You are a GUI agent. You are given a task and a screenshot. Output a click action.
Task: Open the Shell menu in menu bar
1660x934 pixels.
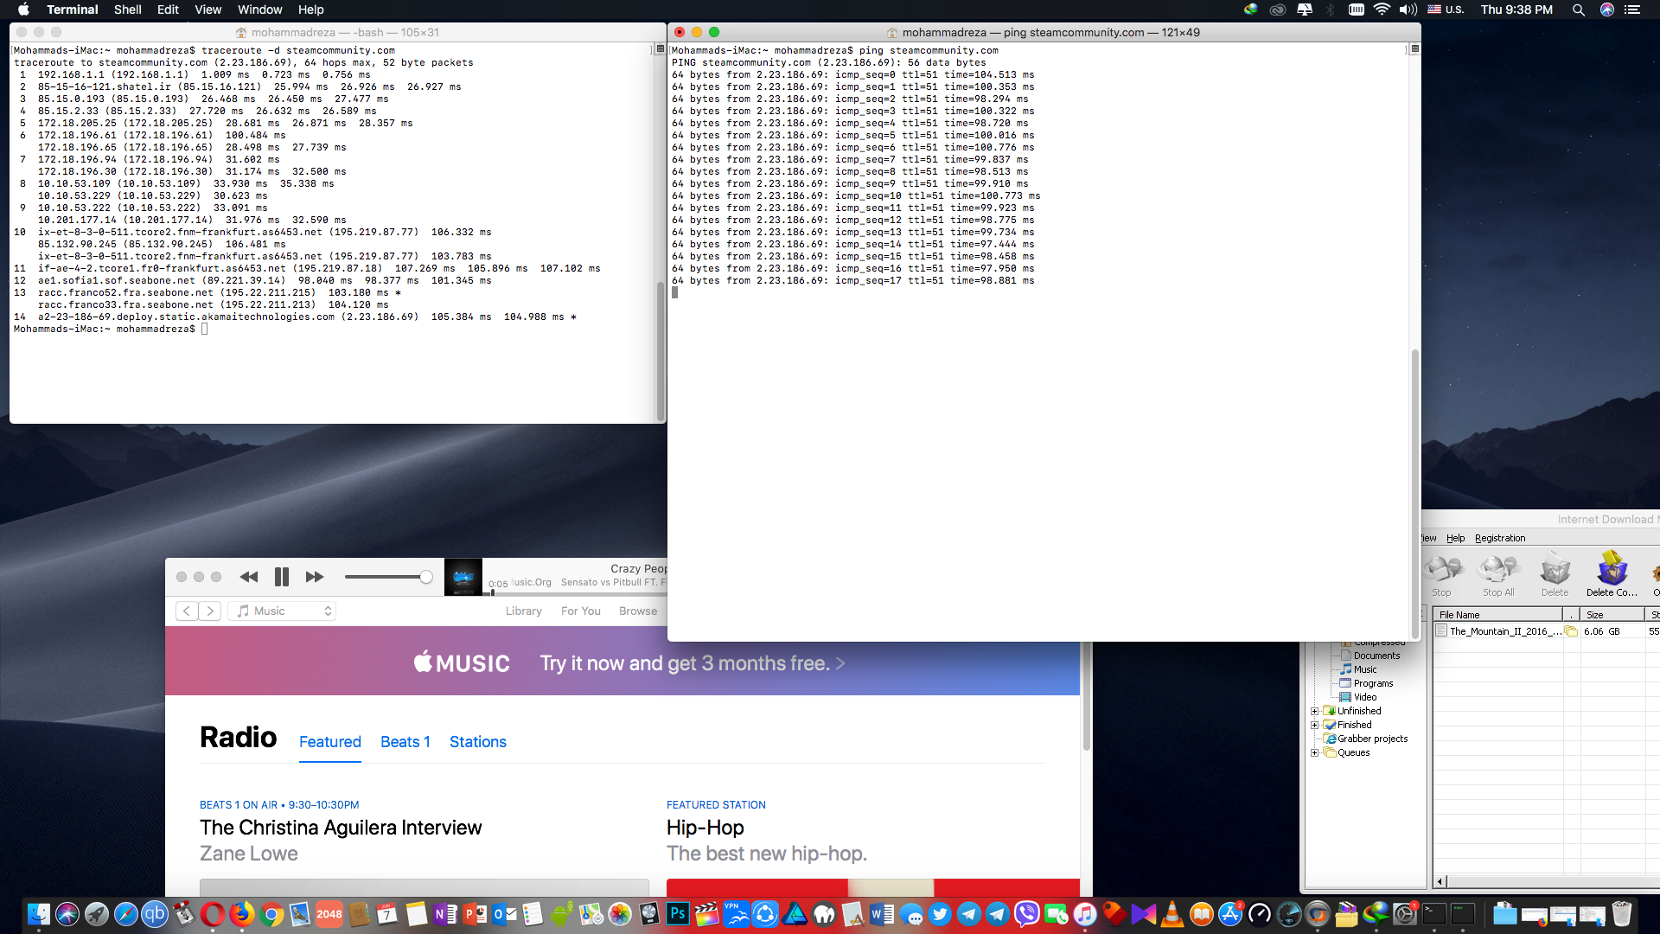pyautogui.click(x=128, y=10)
